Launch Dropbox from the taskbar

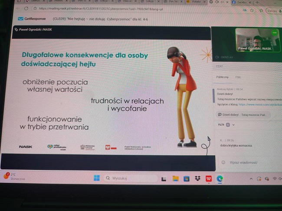tap(197, 179)
